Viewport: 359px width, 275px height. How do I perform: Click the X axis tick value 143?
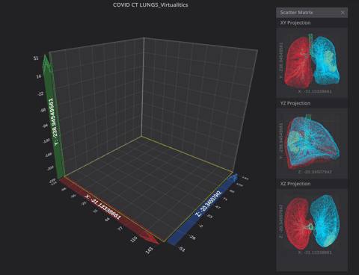pyautogui.click(x=149, y=250)
